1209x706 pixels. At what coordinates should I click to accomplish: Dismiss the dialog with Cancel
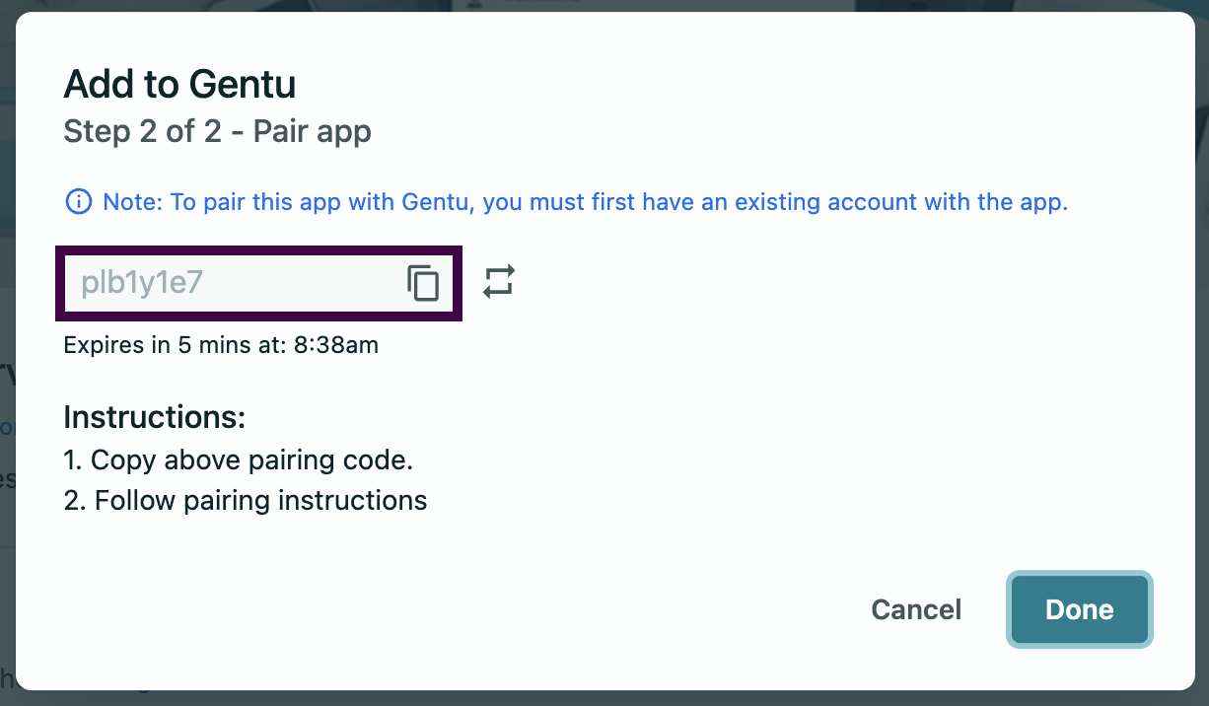tap(915, 609)
